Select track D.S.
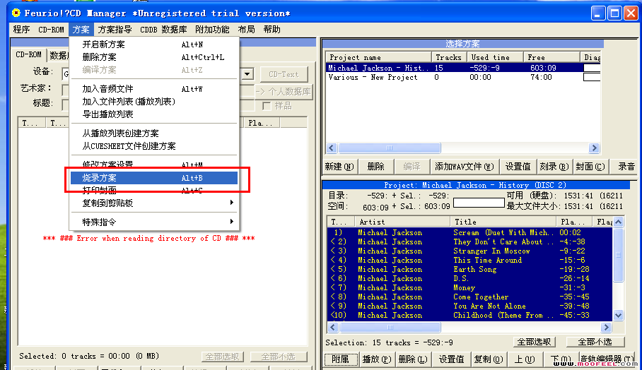 [x=469, y=278]
